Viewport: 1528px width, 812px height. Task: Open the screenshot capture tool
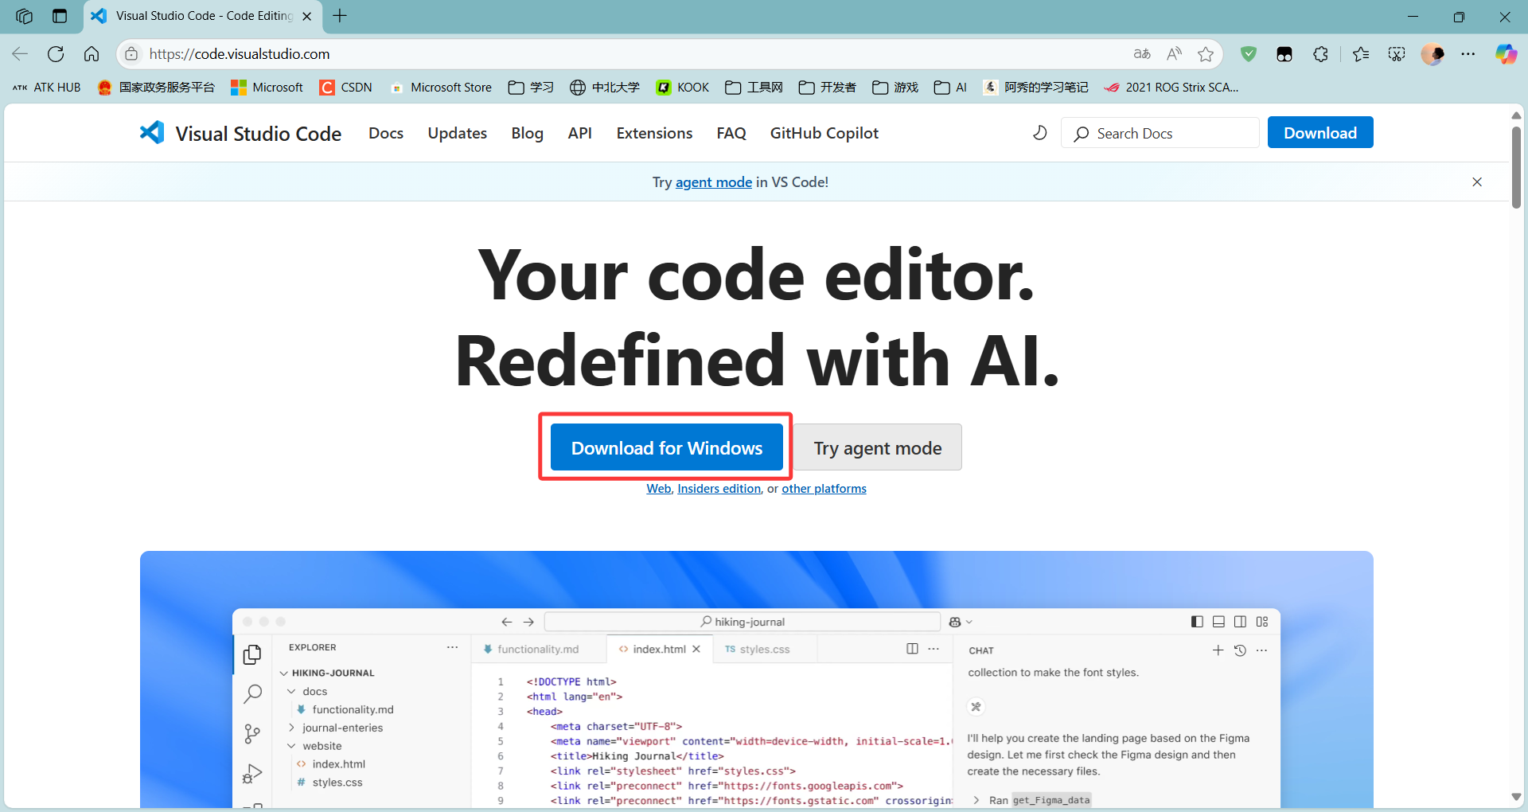(1397, 54)
